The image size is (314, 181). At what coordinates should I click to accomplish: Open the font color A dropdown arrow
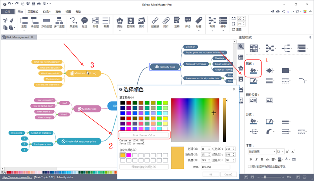pyautogui.click(x=290, y=159)
